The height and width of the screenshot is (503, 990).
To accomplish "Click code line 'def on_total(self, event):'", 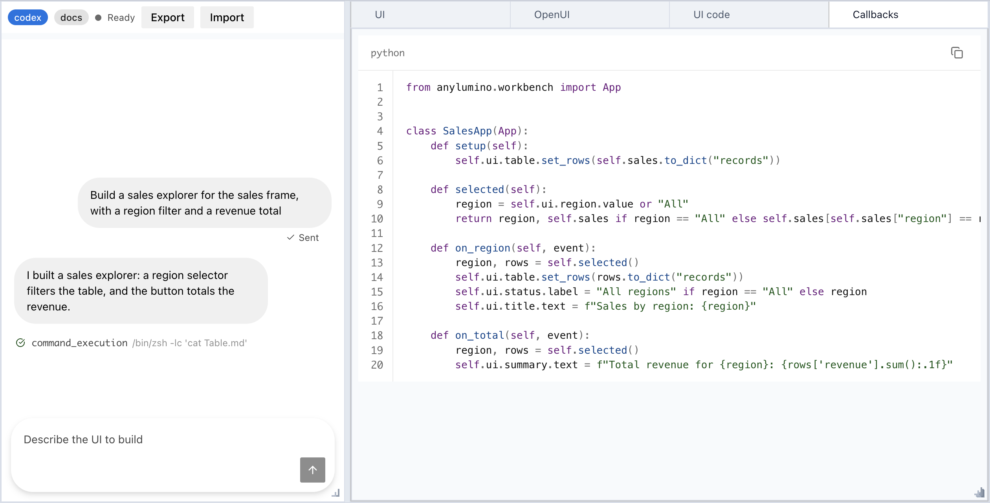I will pos(510,335).
